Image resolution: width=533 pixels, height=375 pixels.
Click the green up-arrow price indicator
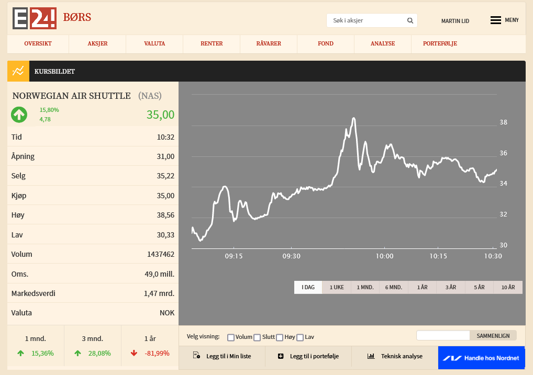[19, 115]
